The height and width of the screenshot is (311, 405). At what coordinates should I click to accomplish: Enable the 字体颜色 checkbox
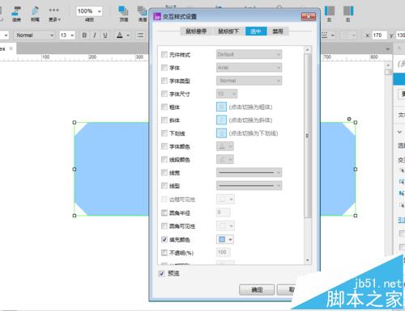[x=164, y=146]
